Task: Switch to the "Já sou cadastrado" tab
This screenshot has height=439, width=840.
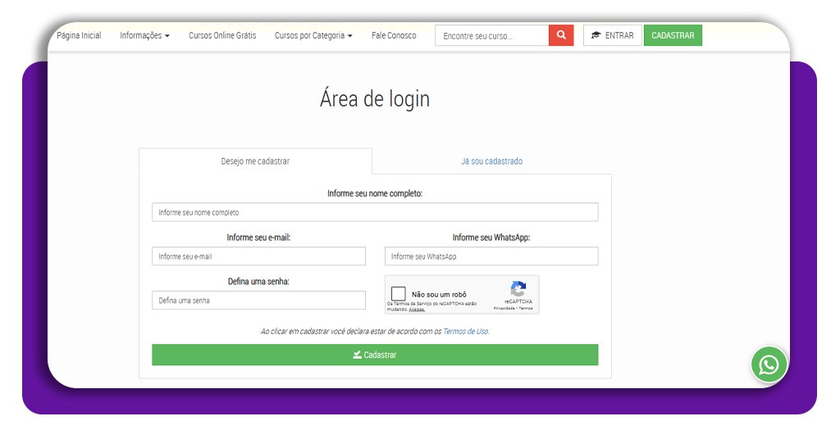Action: pos(491,161)
